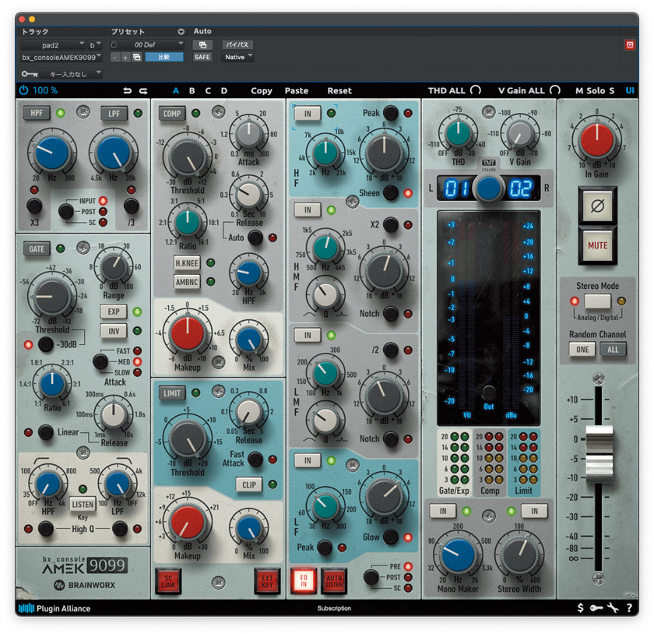654x634 pixels.
Task: Select settings slot C
Action: [208, 90]
